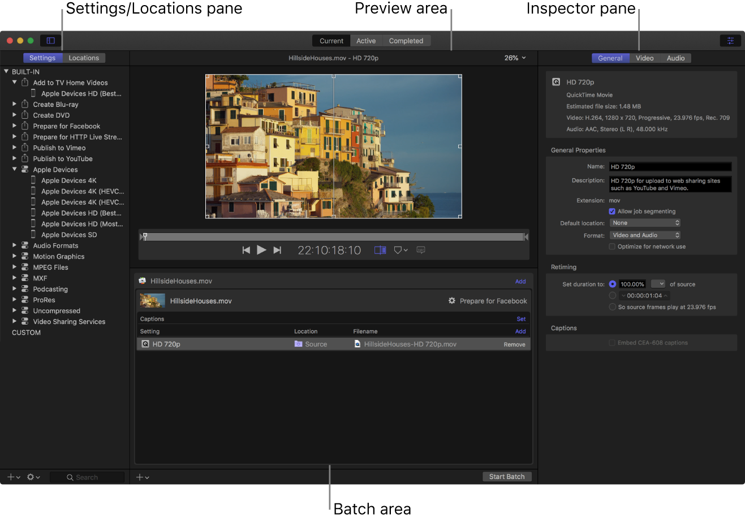745x522 pixels.
Task: Switch to the Locations tab
Action: click(x=84, y=58)
